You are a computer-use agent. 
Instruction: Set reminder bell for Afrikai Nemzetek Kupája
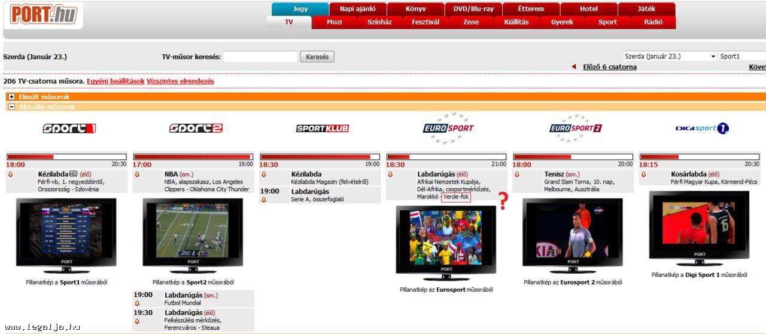tap(391, 174)
